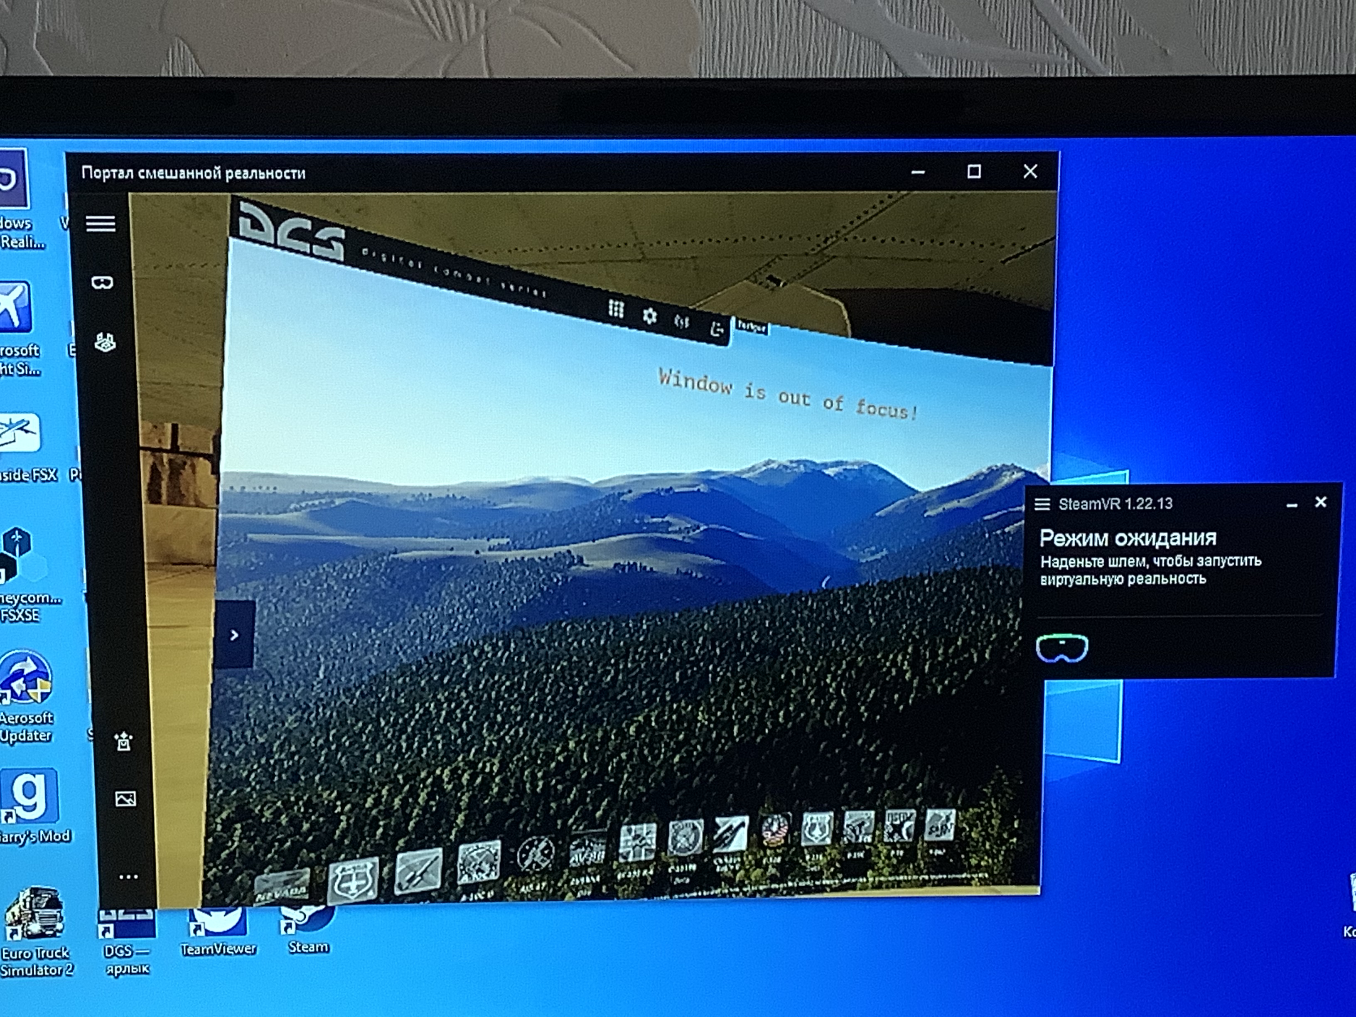This screenshot has height=1017, width=1356.
Task: Open the DCS modules grid icon
Action: point(616,309)
